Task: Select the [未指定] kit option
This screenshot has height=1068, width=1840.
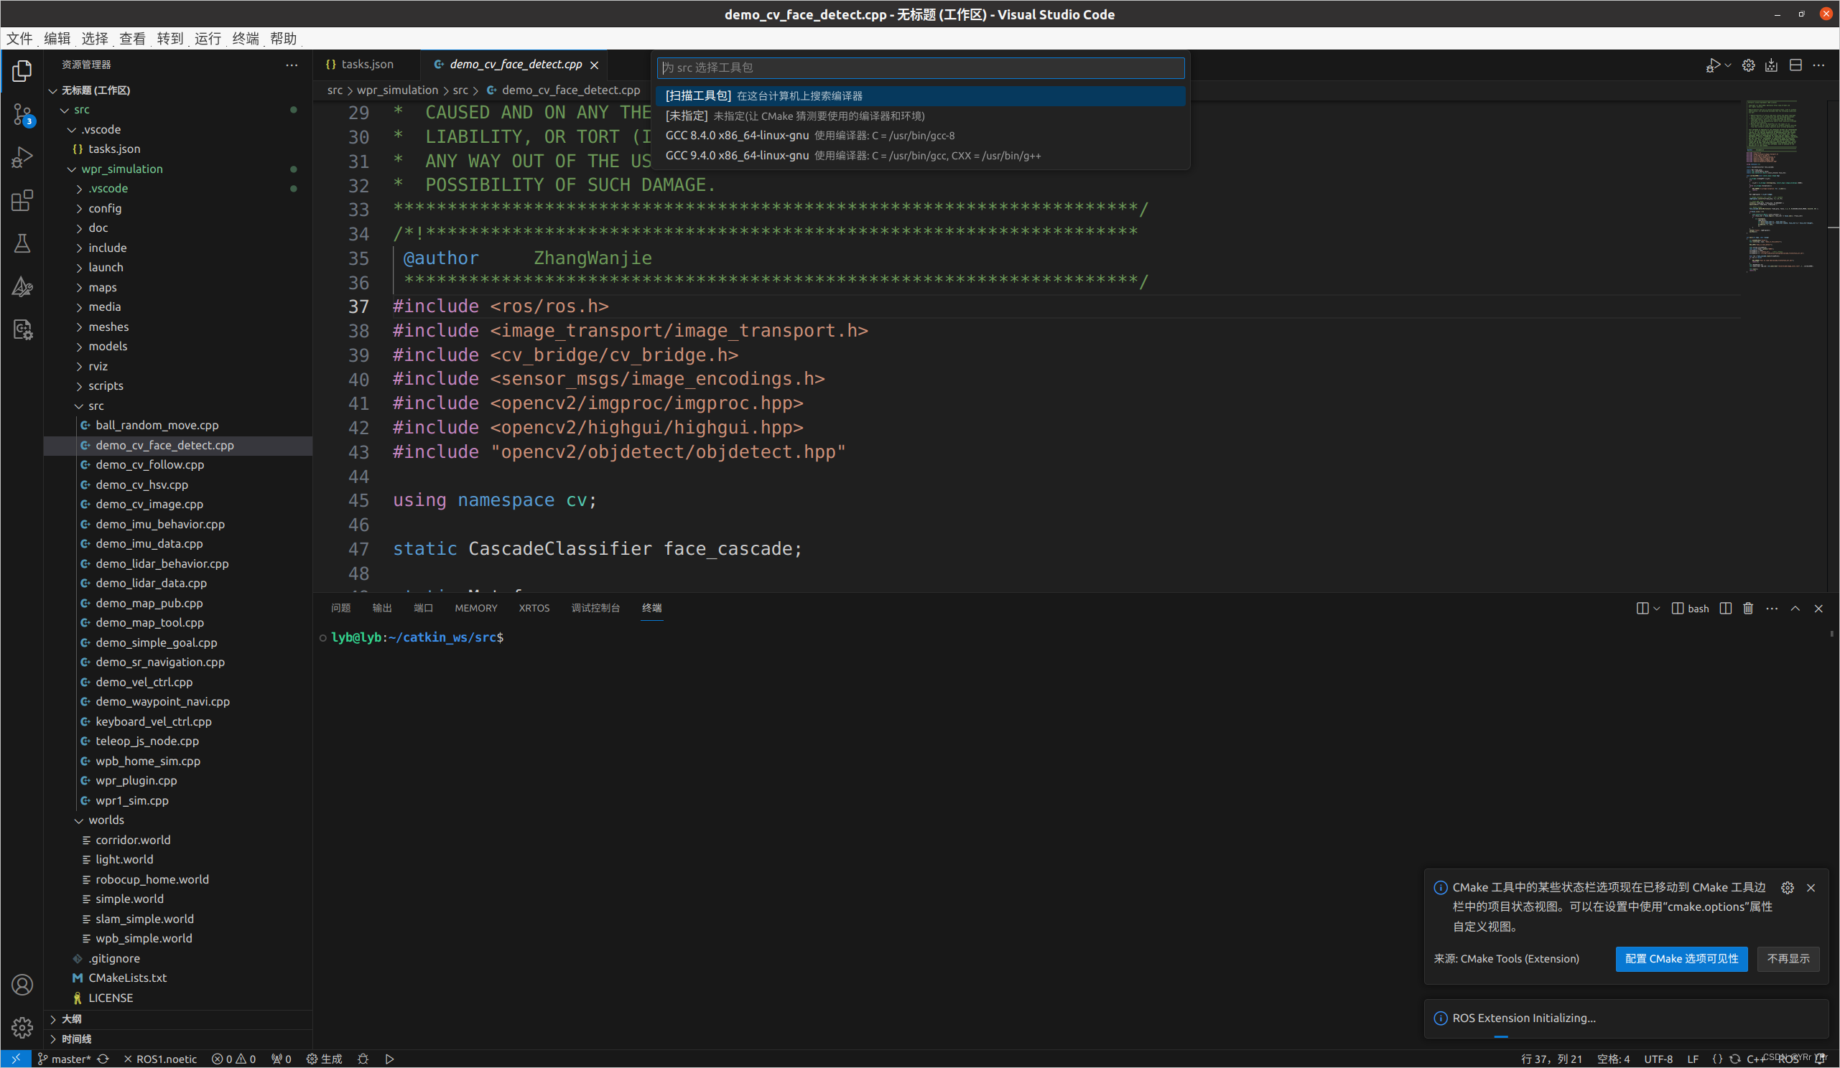Action: [x=920, y=116]
